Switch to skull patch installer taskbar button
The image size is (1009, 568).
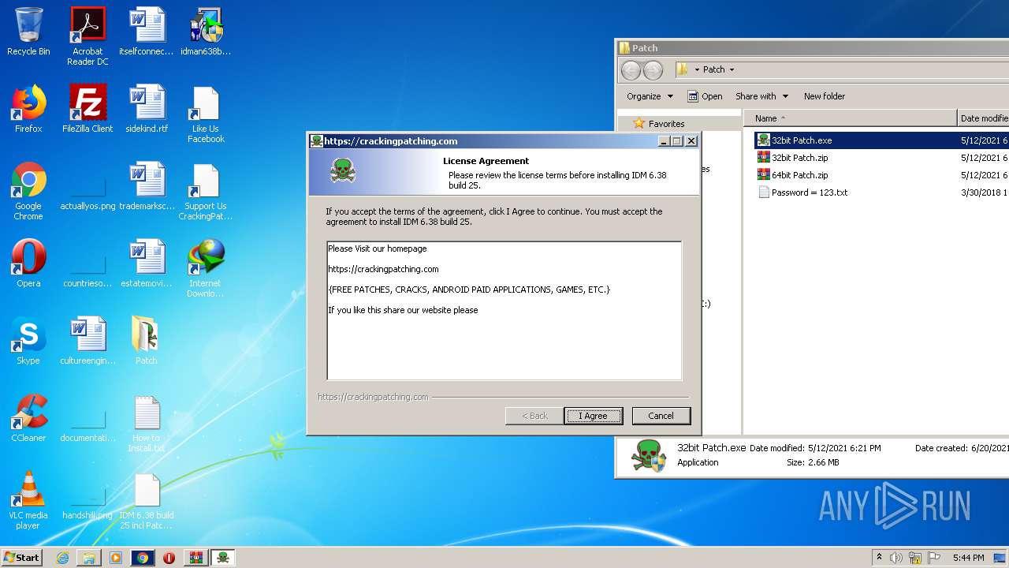(x=223, y=558)
